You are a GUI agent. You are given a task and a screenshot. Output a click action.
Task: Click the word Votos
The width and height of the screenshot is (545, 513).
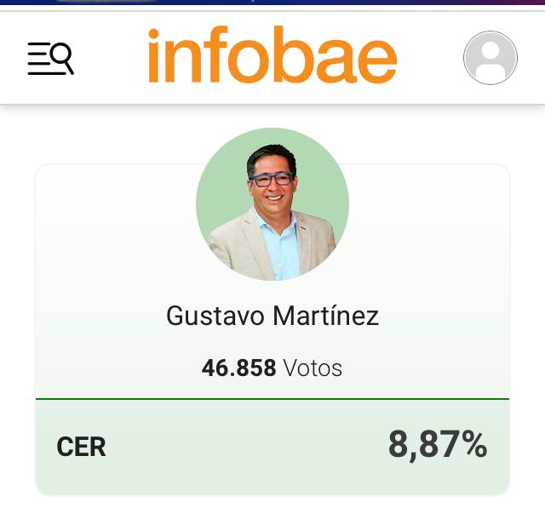[313, 368]
